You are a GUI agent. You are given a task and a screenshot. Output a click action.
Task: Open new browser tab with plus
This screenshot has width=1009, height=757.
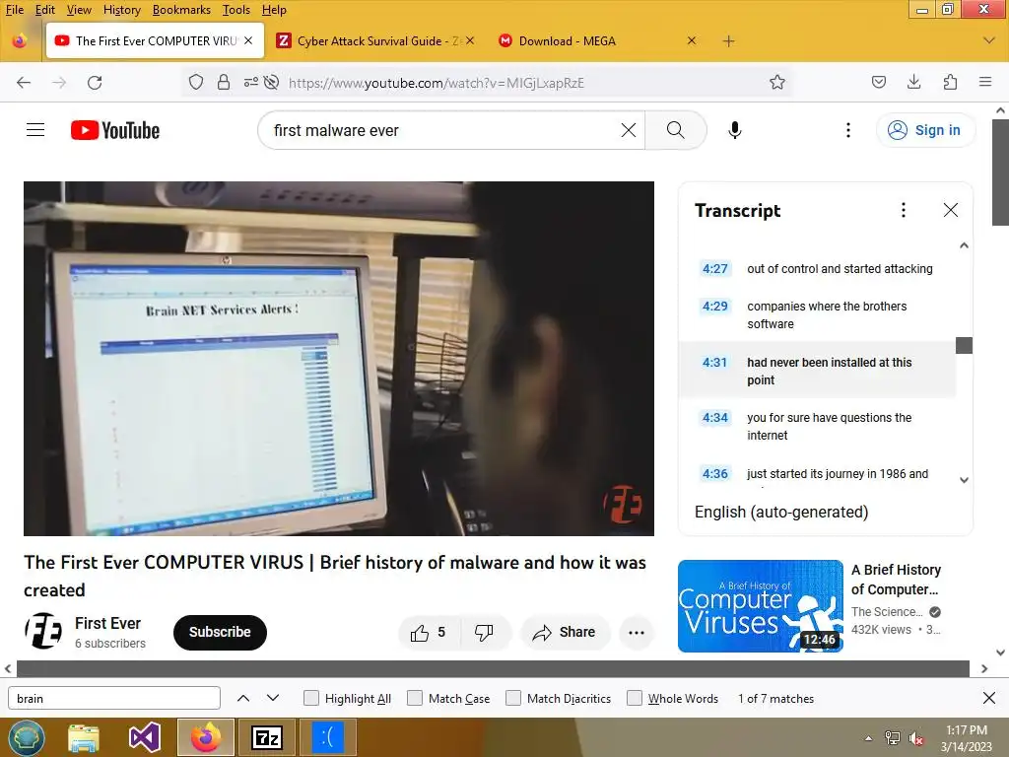click(728, 41)
